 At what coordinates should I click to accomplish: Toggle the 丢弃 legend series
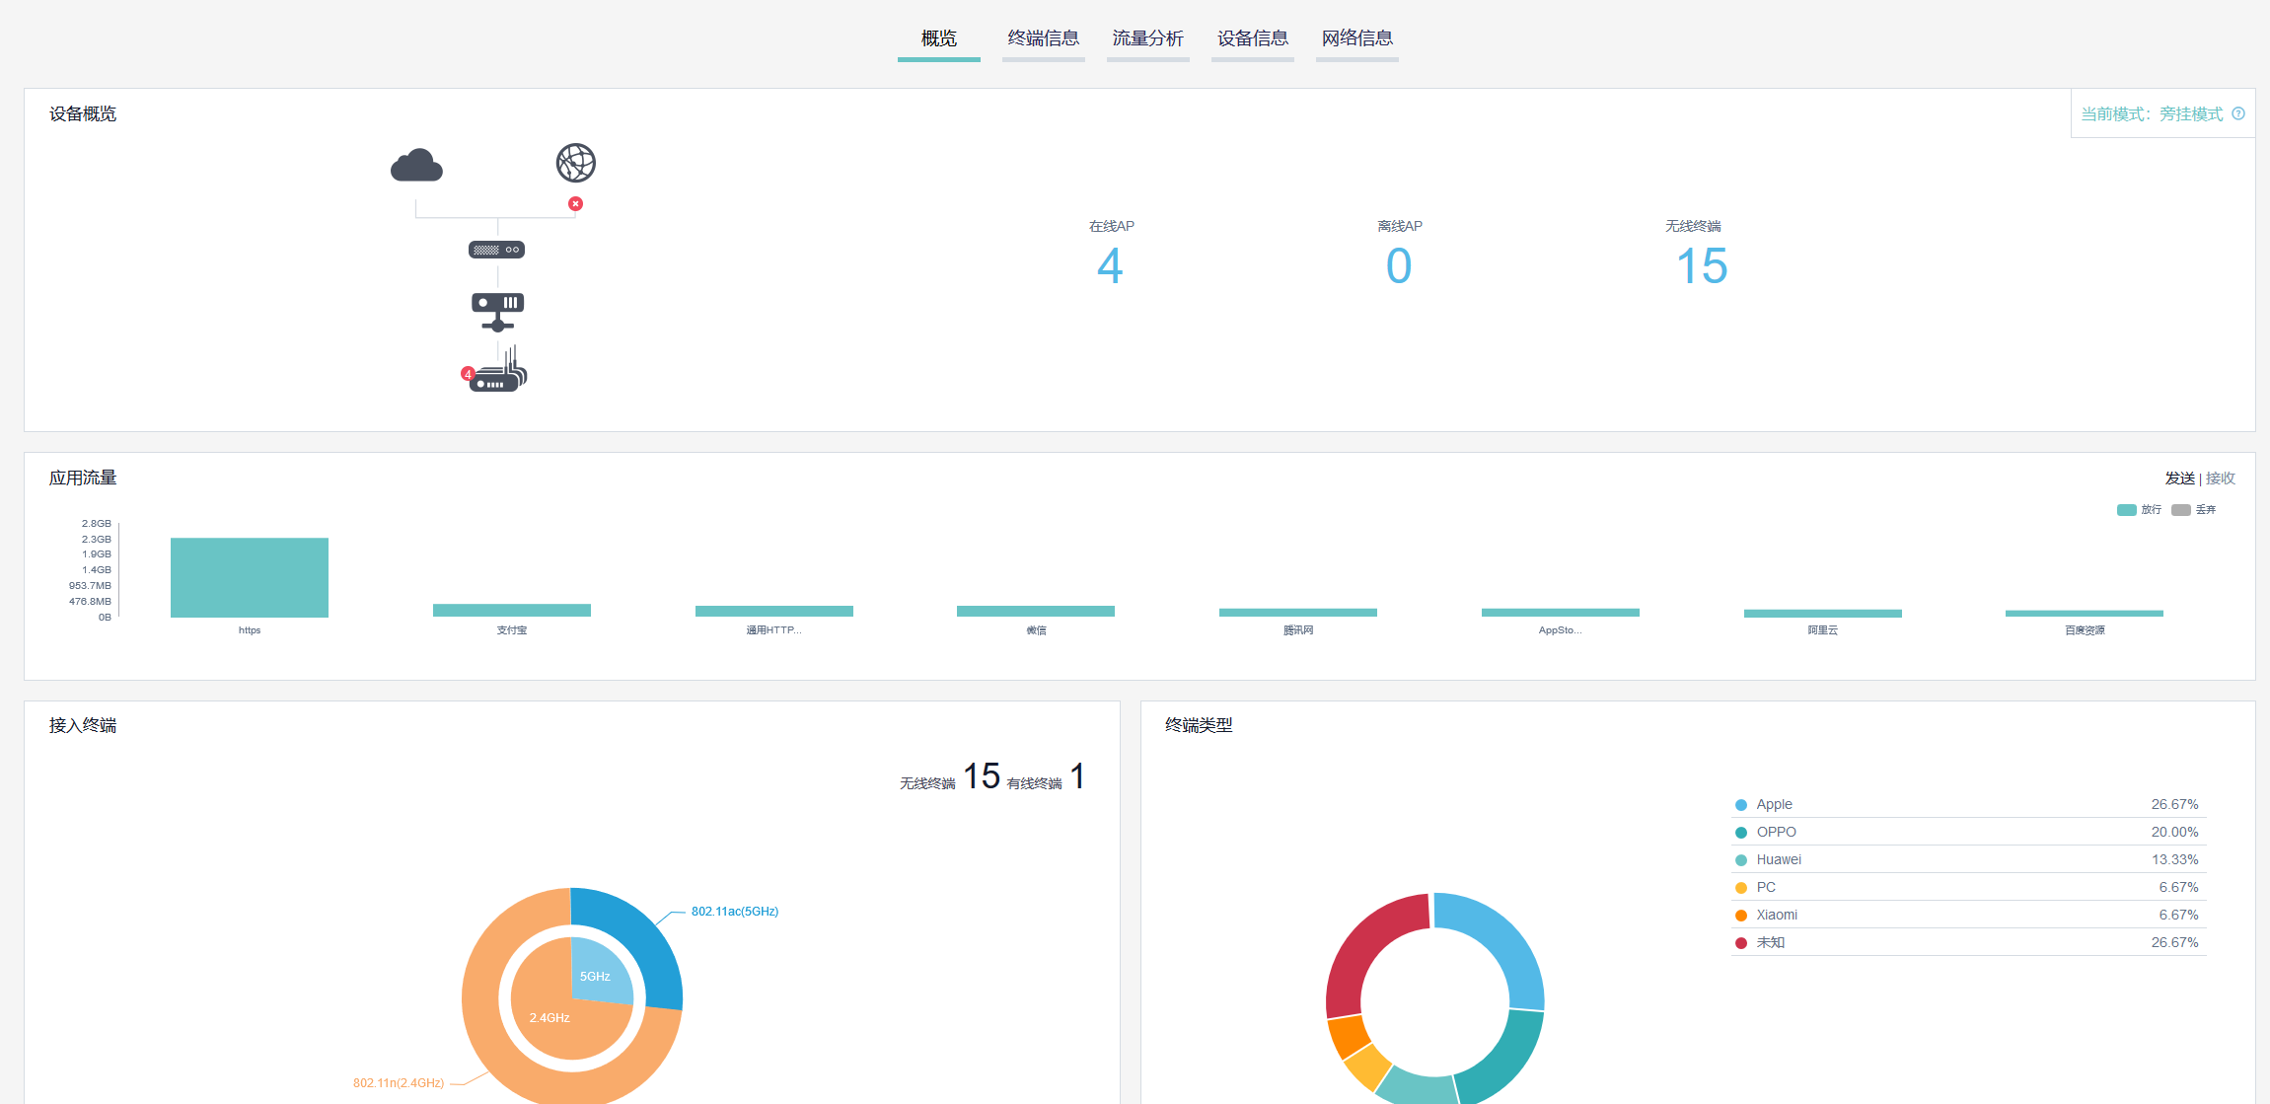click(2194, 510)
